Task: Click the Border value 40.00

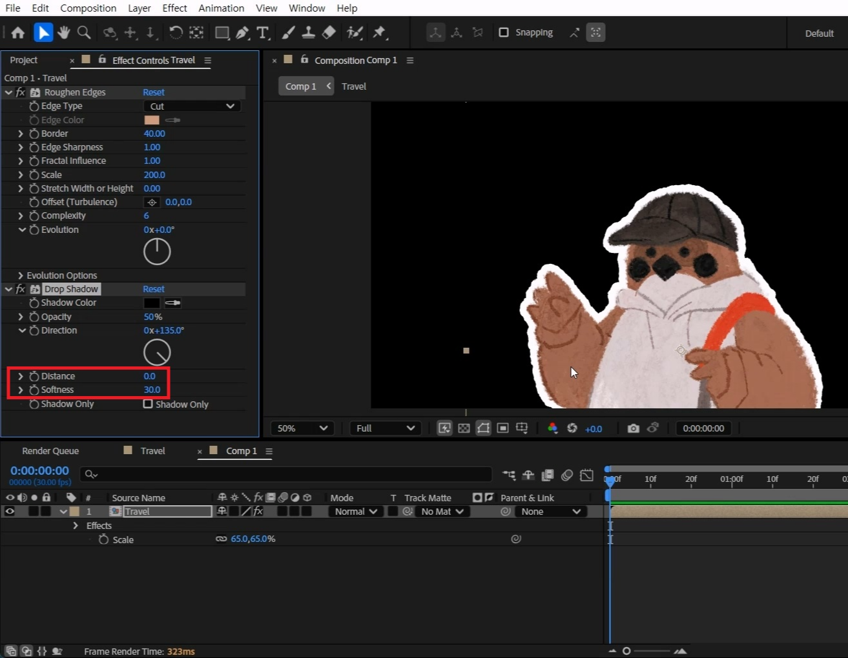Action: (154, 134)
